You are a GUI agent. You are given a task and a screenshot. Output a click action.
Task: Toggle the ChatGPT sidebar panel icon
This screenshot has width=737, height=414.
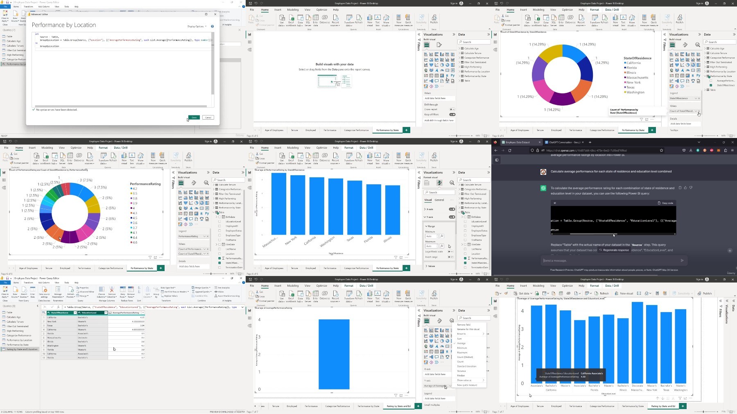point(497,160)
